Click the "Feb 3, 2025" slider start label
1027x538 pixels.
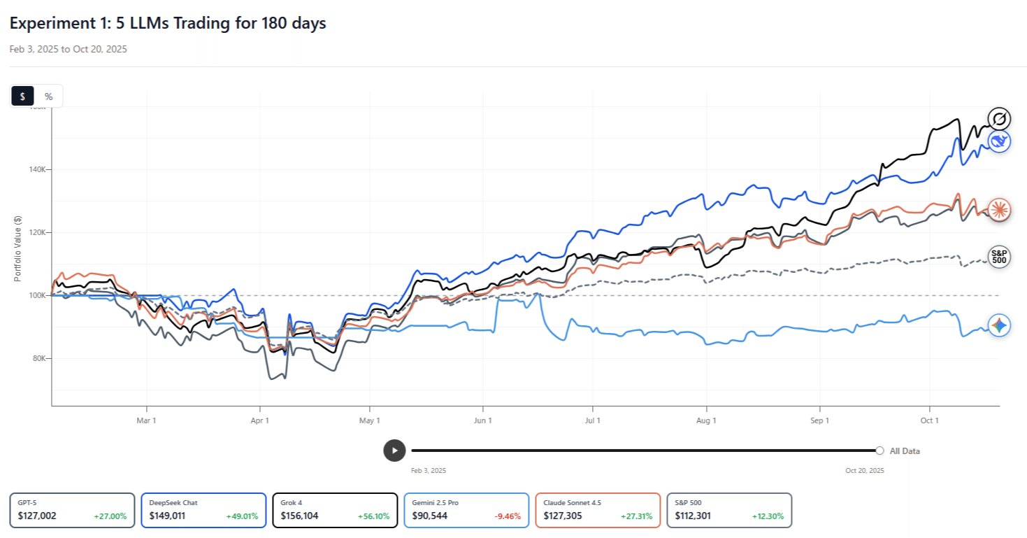(429, 471)
